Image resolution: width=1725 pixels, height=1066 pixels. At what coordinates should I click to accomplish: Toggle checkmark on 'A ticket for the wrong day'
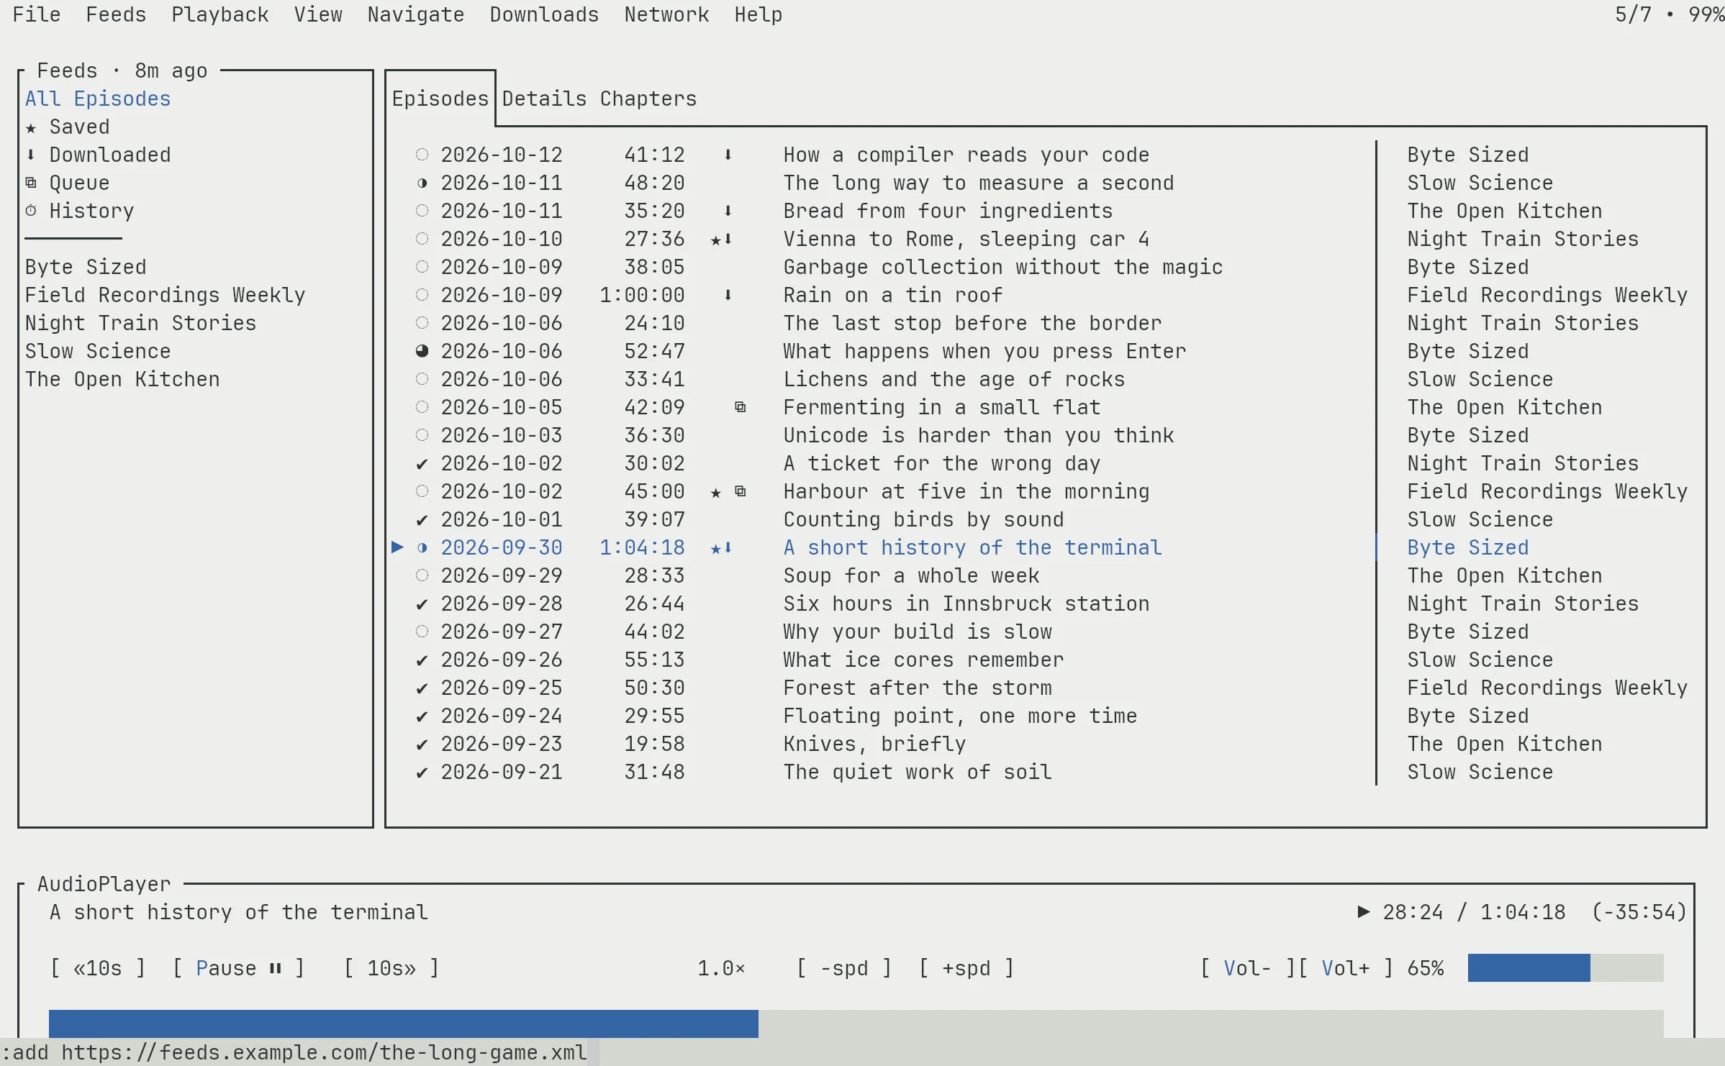point(422,464)
